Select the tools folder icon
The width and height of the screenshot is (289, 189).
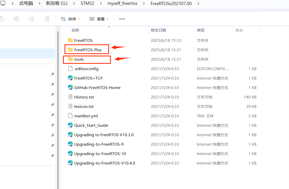coord(70,59)
